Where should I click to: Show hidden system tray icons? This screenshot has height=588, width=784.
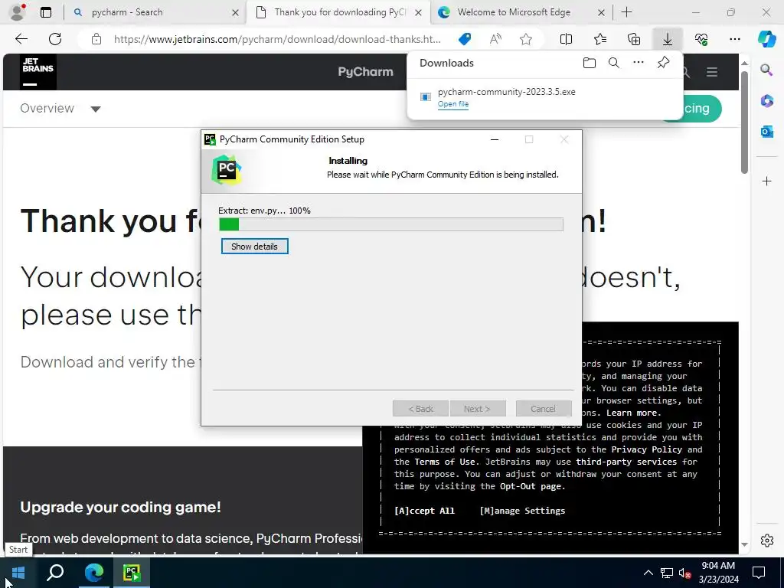[648, 573]
